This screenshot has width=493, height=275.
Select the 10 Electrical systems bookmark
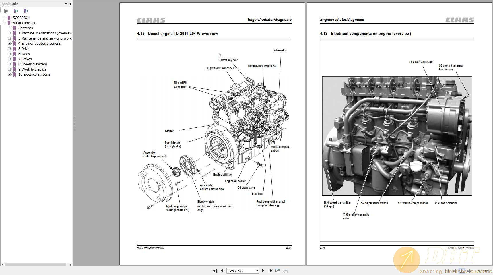[x=34, y=75]
